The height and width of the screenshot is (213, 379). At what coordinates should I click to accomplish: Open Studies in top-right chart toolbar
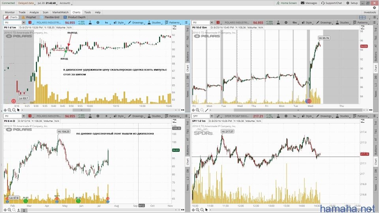(x=342, y=22)
